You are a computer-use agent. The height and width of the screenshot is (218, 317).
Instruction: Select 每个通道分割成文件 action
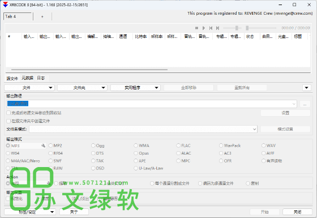pyautogui.click(x=170, y=183)
